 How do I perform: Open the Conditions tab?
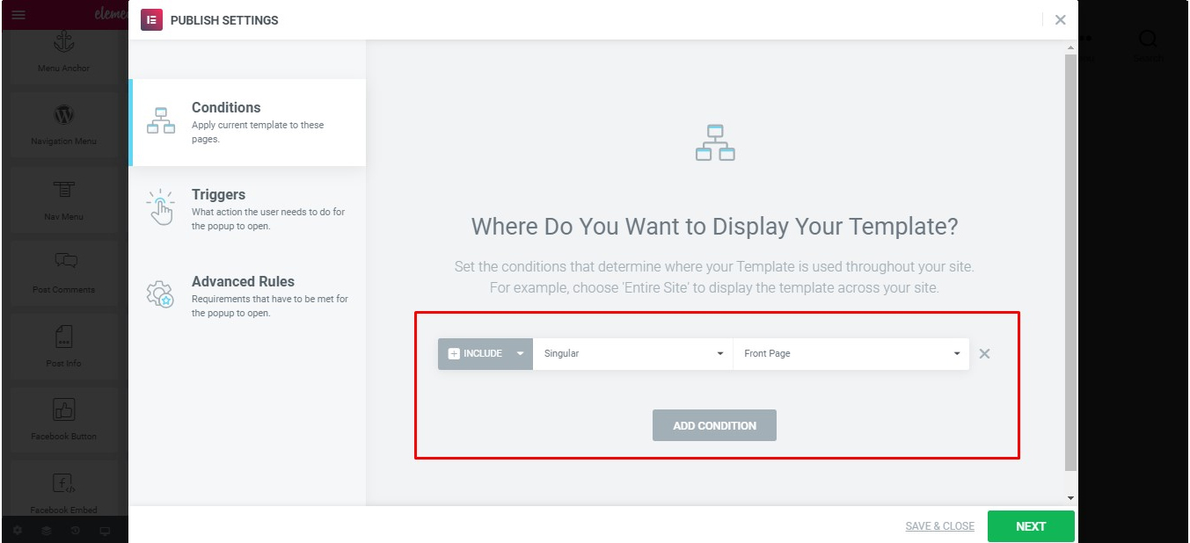pos(247,123)
